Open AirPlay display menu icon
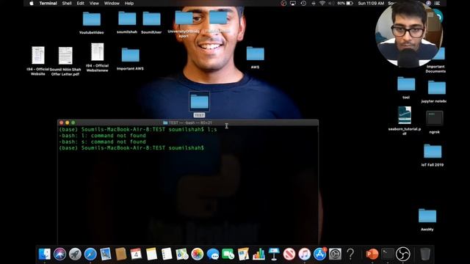Viewport: 470px width, 264px height. [x=293, y=3]
